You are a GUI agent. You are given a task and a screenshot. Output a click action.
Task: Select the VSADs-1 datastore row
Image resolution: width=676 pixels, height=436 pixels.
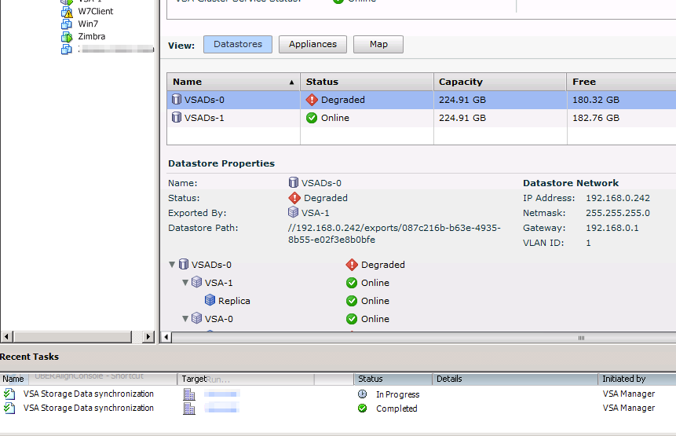point(421,118)
